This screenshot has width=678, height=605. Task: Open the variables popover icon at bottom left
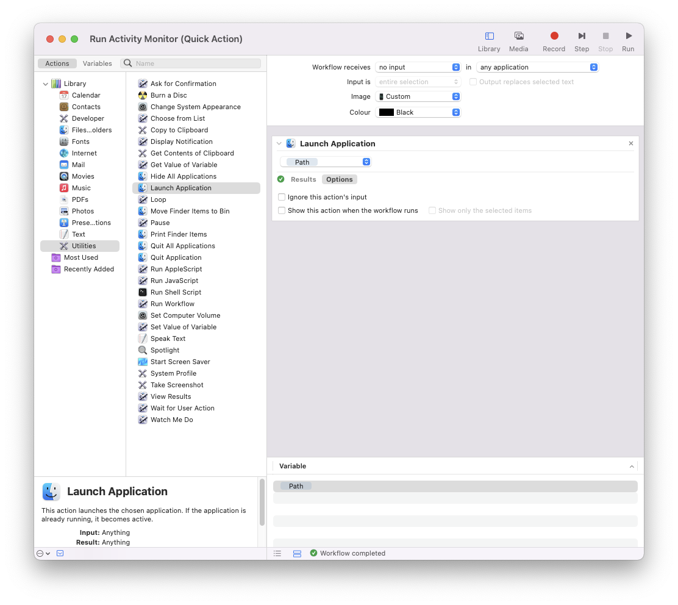[x=41, y=553]
